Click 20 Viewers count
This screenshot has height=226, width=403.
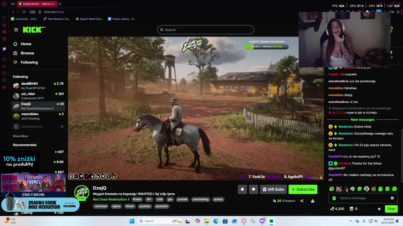coord(284,201)
